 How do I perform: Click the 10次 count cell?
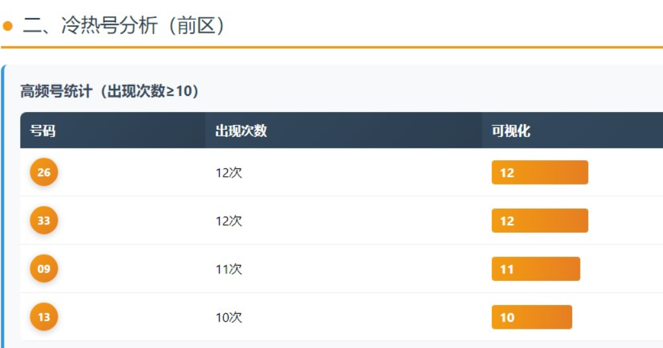coord(229,317)
